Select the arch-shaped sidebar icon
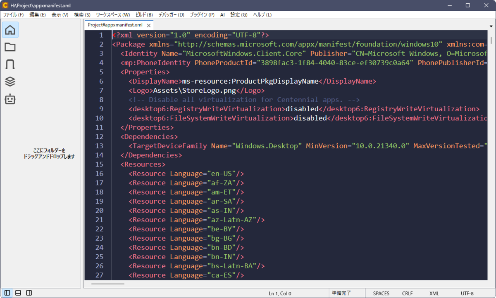This screenshot has width=496, height=298. tap(10, 64)
